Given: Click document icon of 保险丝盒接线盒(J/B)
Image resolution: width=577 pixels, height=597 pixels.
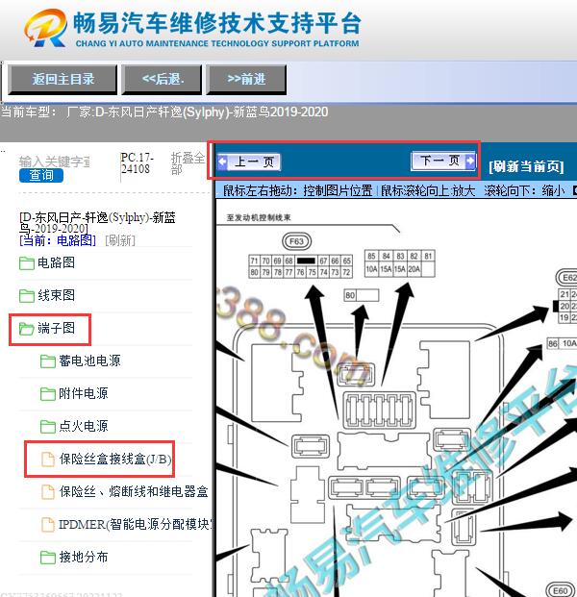Looking at the screenshot, I should 48,460.
